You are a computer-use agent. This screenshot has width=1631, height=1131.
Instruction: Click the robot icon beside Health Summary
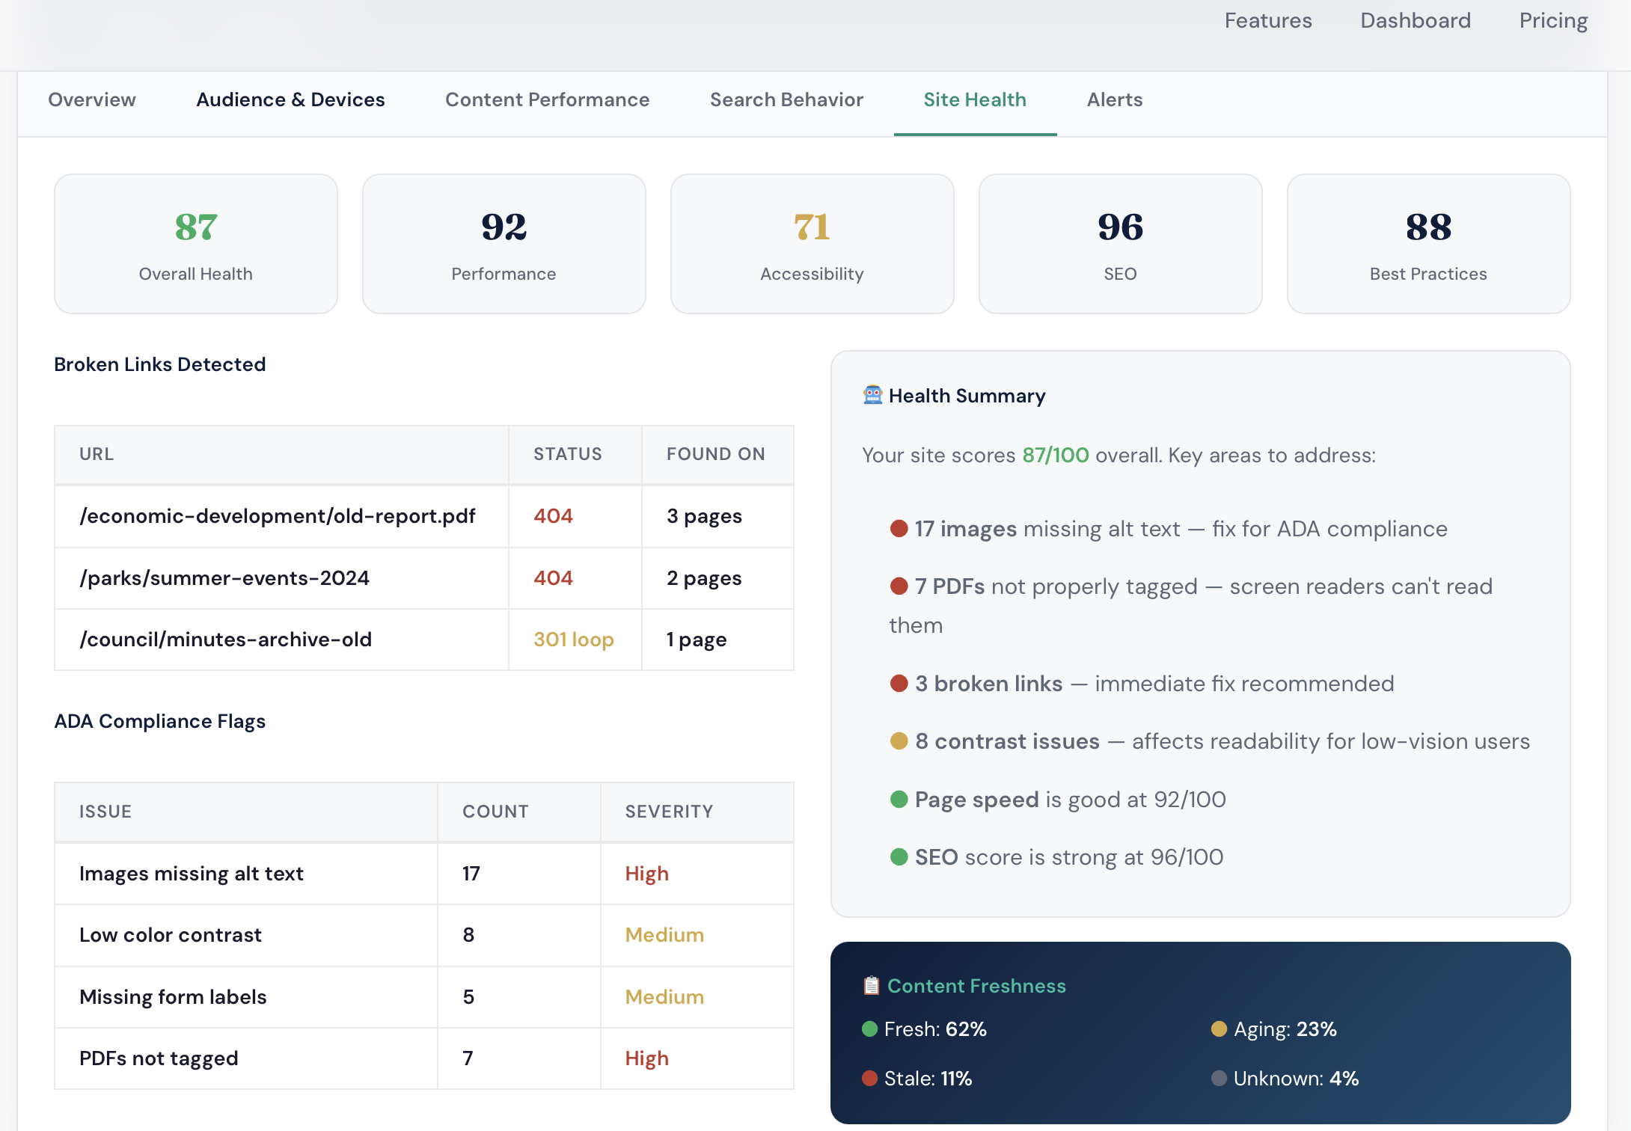tap(872, 395)
